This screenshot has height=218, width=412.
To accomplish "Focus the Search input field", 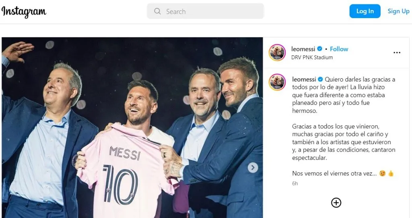I will [x=209, y=12].
